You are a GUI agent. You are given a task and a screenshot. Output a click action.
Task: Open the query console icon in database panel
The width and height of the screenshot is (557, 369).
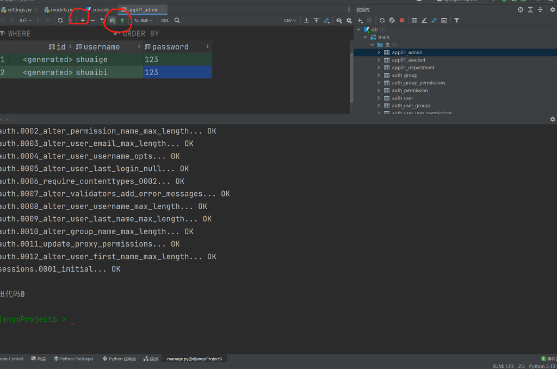point(444,20)
